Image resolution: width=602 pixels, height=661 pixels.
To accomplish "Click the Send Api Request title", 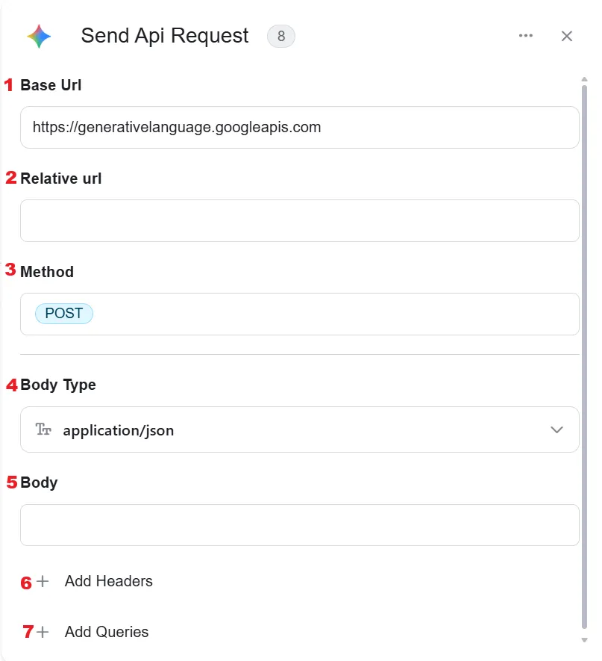I will [165, 36].
